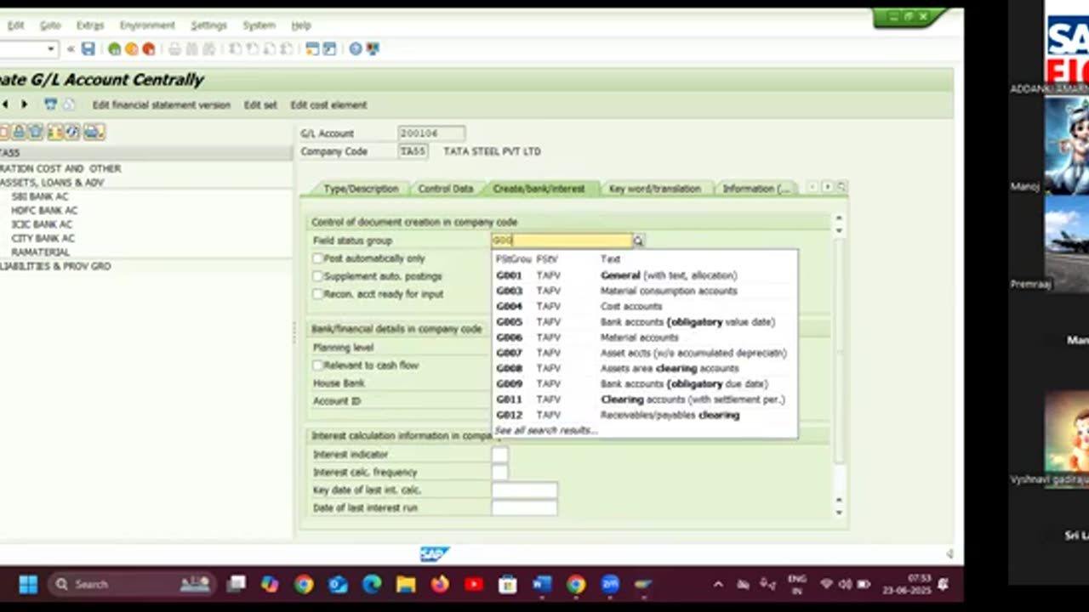Click the previous G/L account arrow
Screen dimensions: 1089x612
(5, 105)
